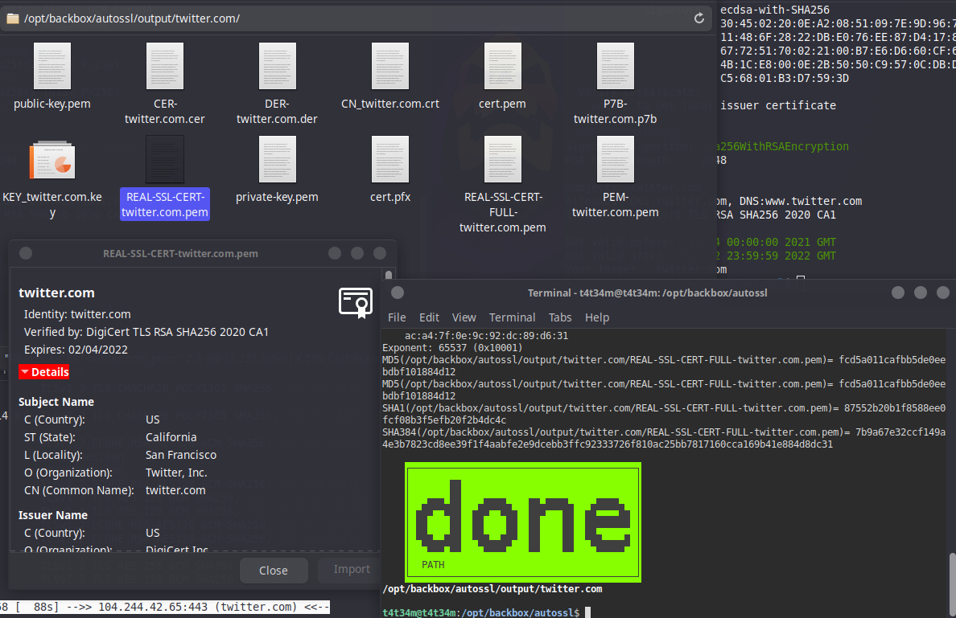Click the left circular button of Terminal window
Viewport: 956px width, 618px height.
tap(398, 293)
